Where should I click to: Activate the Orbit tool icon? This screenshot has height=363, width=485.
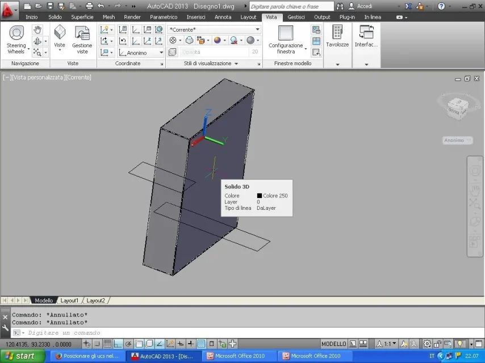(x=37, y=41)
